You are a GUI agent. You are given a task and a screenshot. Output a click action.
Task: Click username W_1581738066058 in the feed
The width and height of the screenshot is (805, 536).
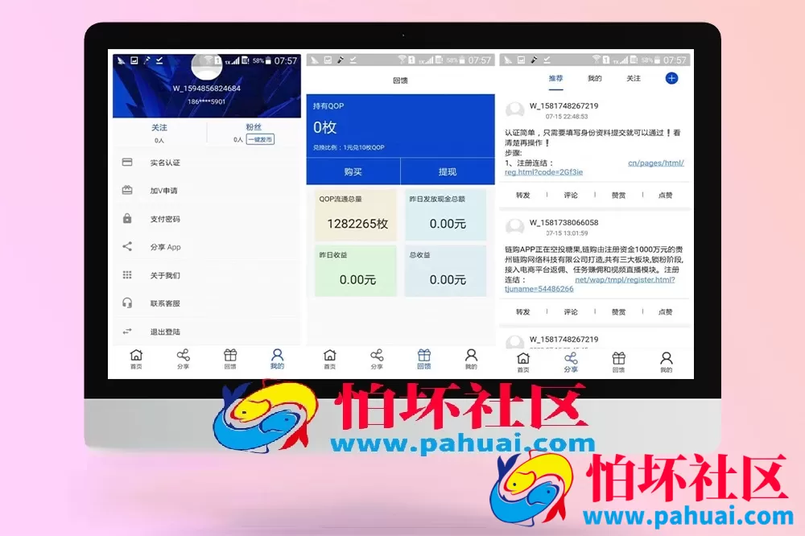point(563,222)
